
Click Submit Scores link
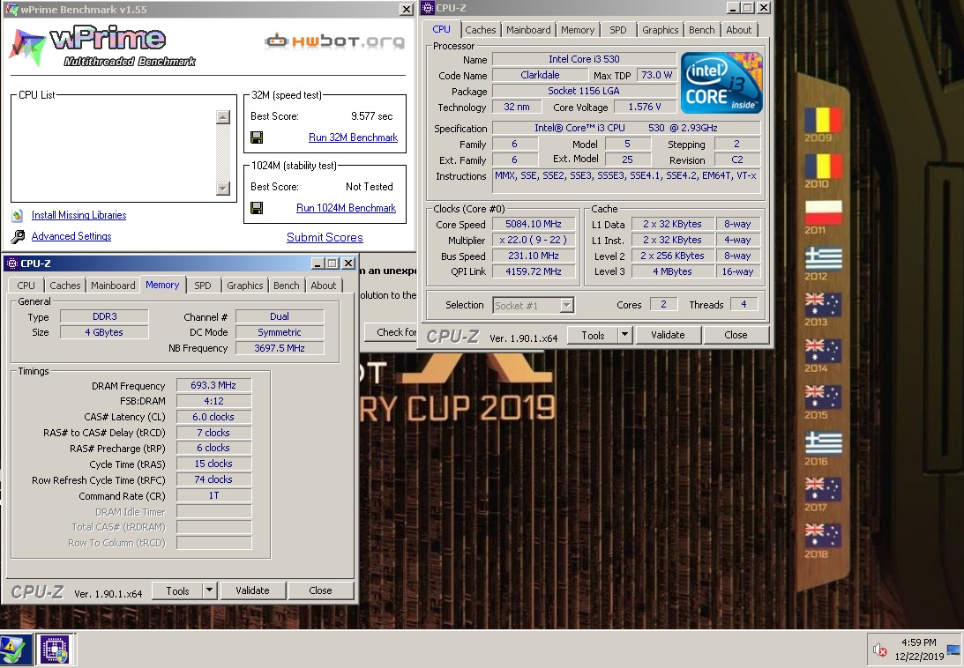point(325,238)
